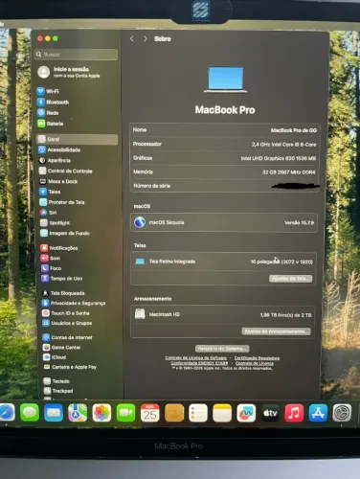Open Tempo de Uso settings
Image resolution: width=360 pixels, height=479 pixels.
[x=62, y=279]
